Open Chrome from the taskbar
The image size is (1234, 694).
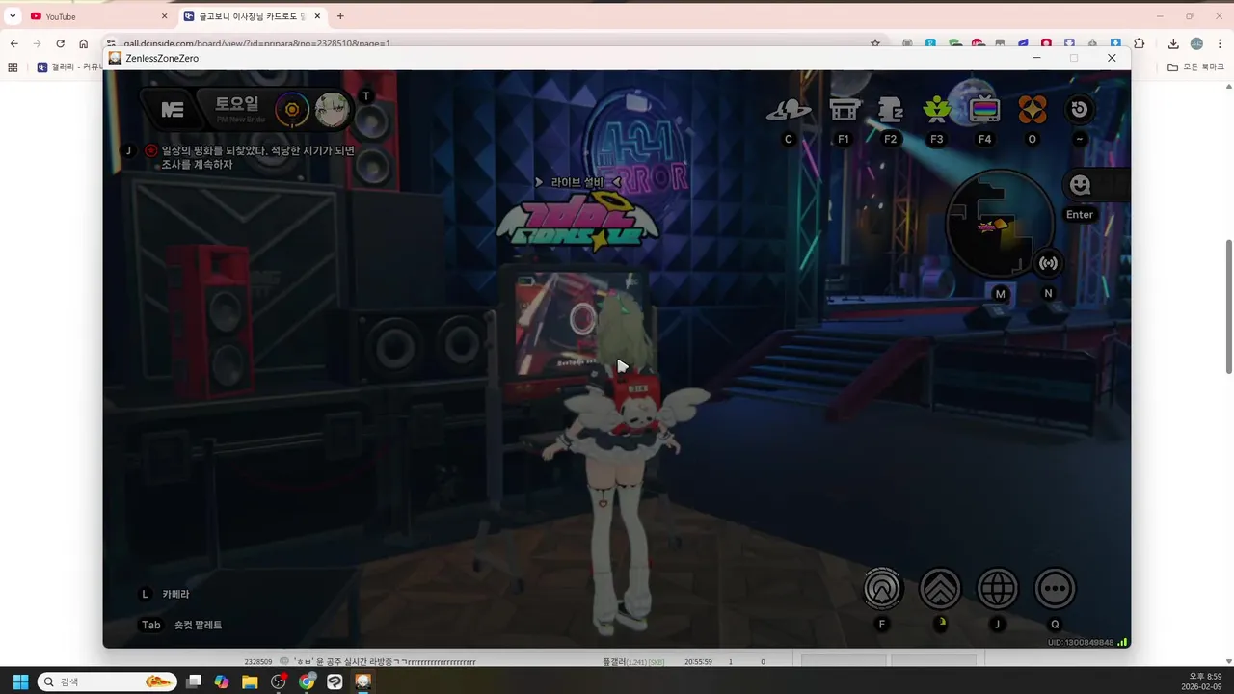pyautogui.click(x=307, y=681)
